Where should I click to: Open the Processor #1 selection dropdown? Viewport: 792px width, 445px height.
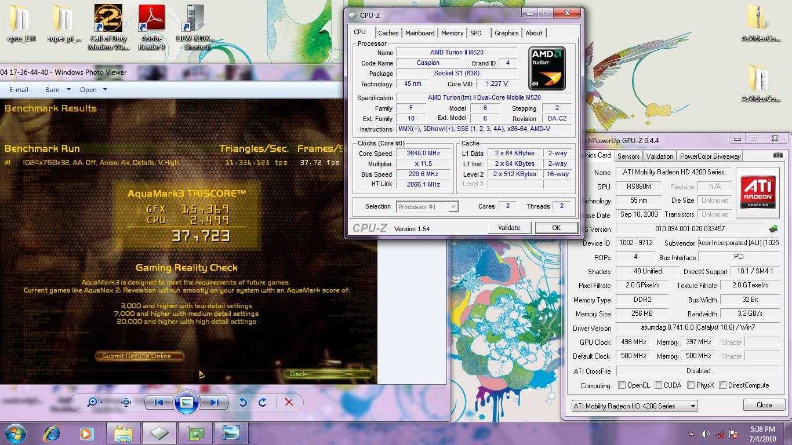tap(427, 206)
